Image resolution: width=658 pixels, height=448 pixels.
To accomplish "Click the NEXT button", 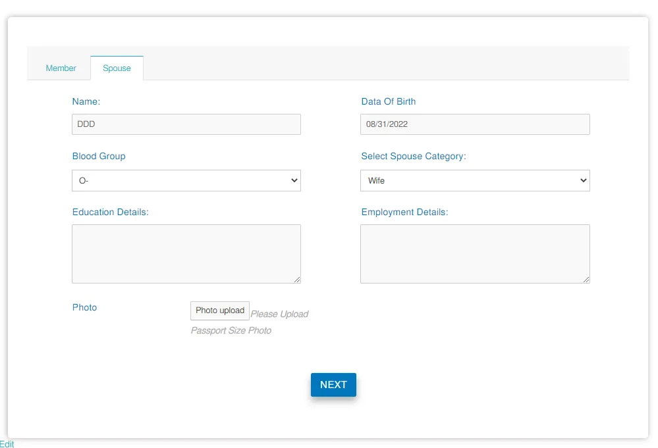I will pos(334,385).
